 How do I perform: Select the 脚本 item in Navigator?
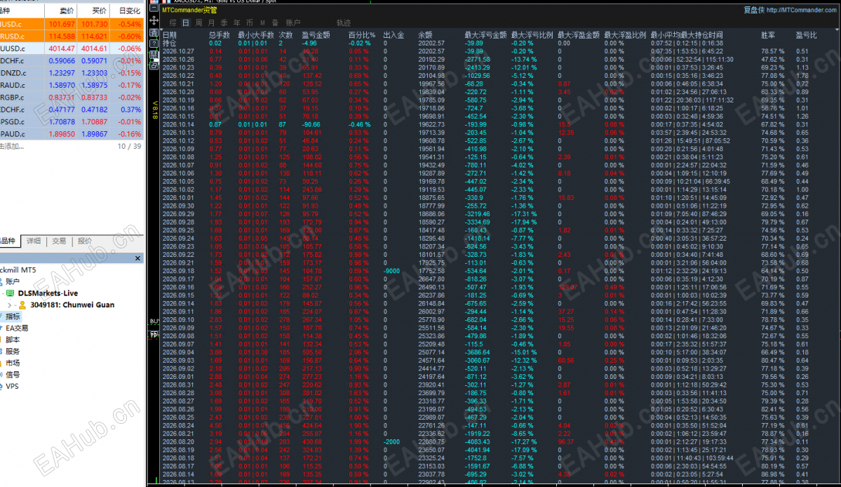click(13, 340)
